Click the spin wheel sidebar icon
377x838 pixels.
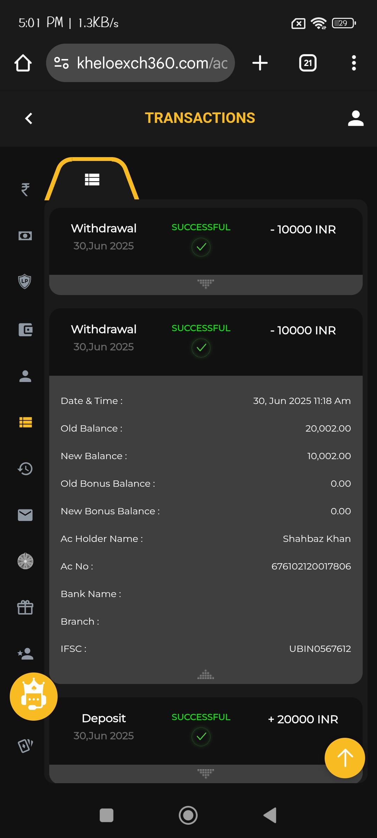click(x=25, y=561)
